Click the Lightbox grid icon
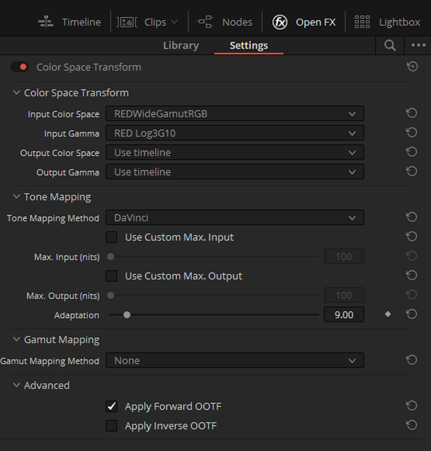This screenshot has width=431, height=451. click(x=362, y=22)
